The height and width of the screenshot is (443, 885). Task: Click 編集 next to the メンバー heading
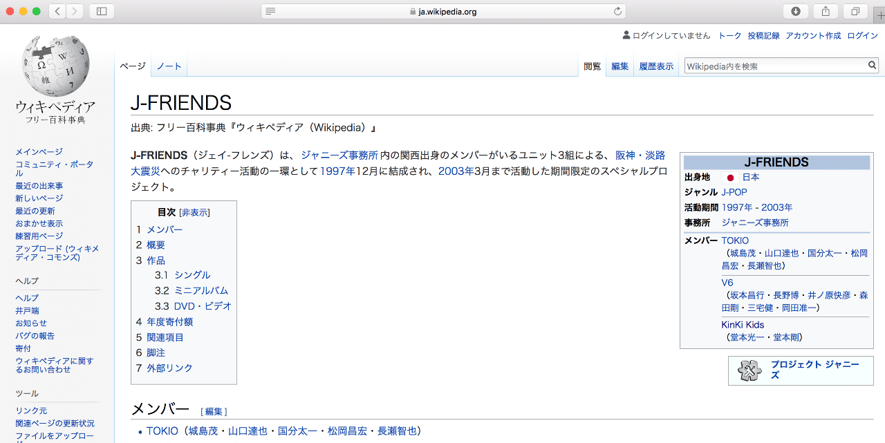coord(214,411)
